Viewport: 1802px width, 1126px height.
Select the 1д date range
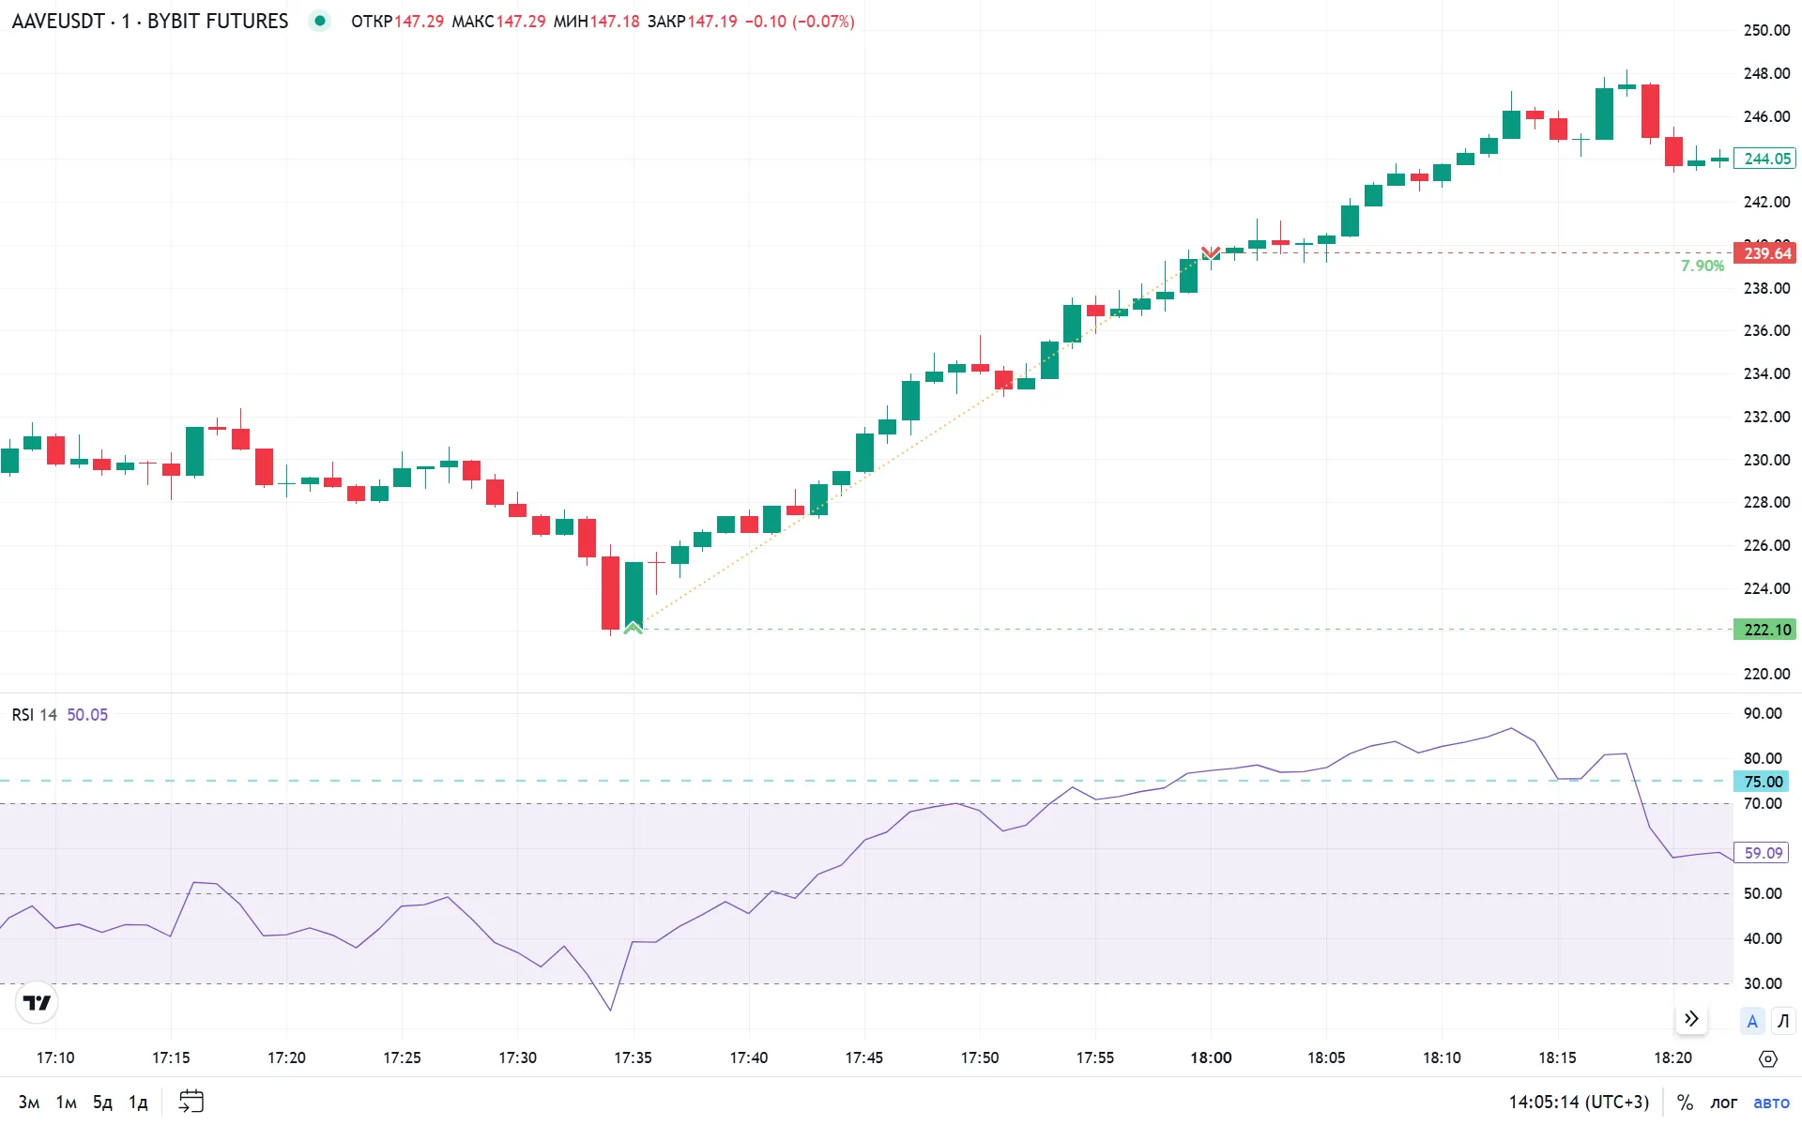point(138,1102)
